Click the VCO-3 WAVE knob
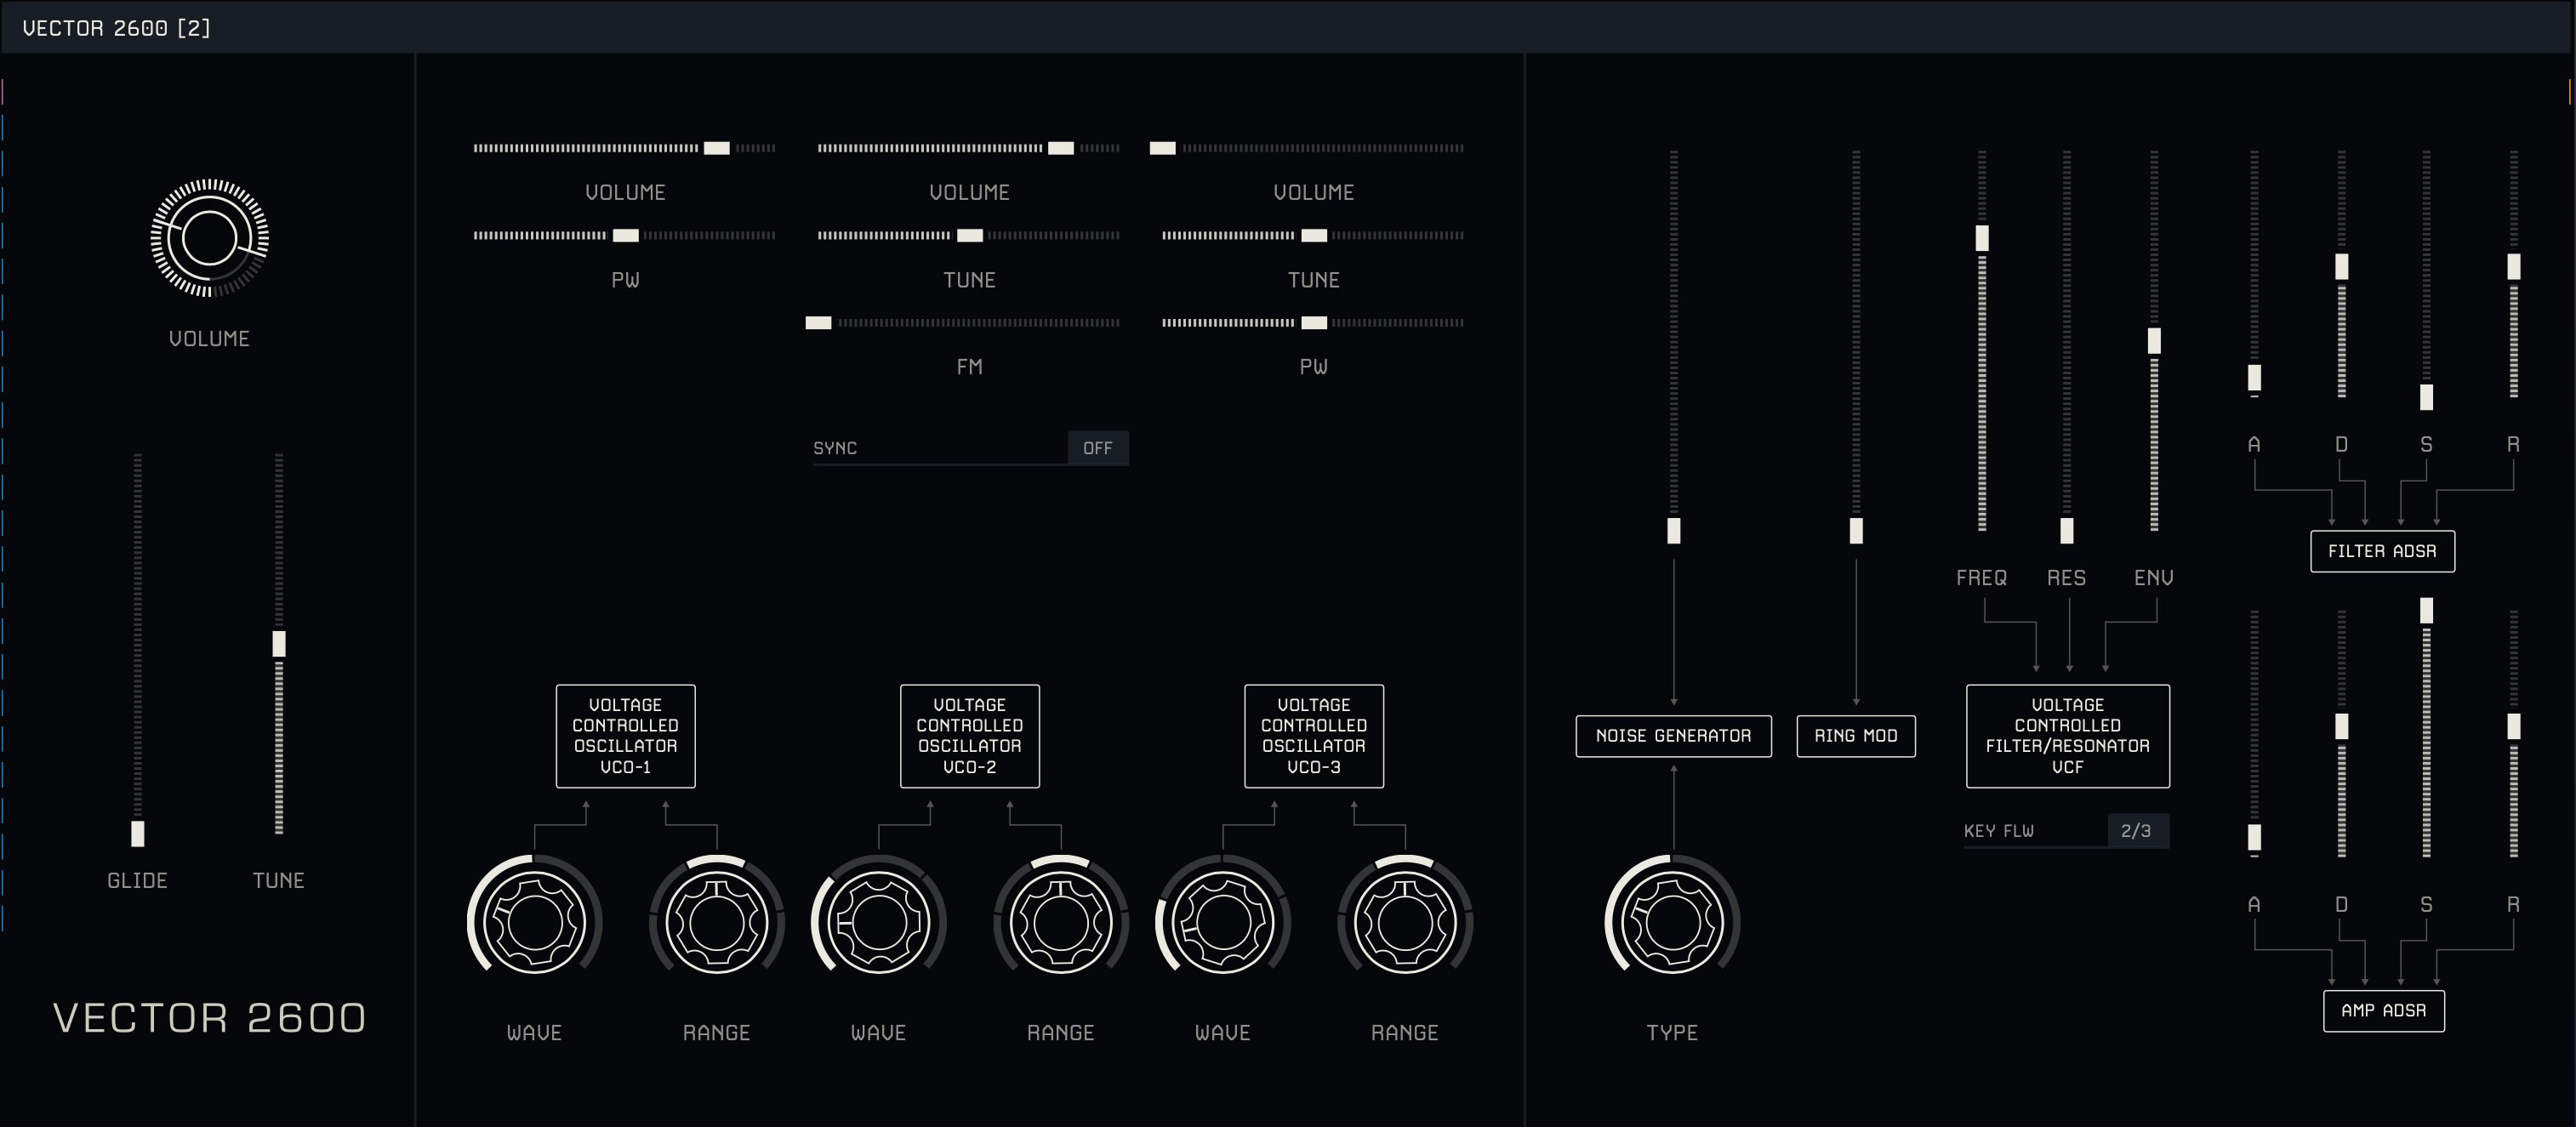Screen dimensions: 2576x1127 pos(1222,920)
